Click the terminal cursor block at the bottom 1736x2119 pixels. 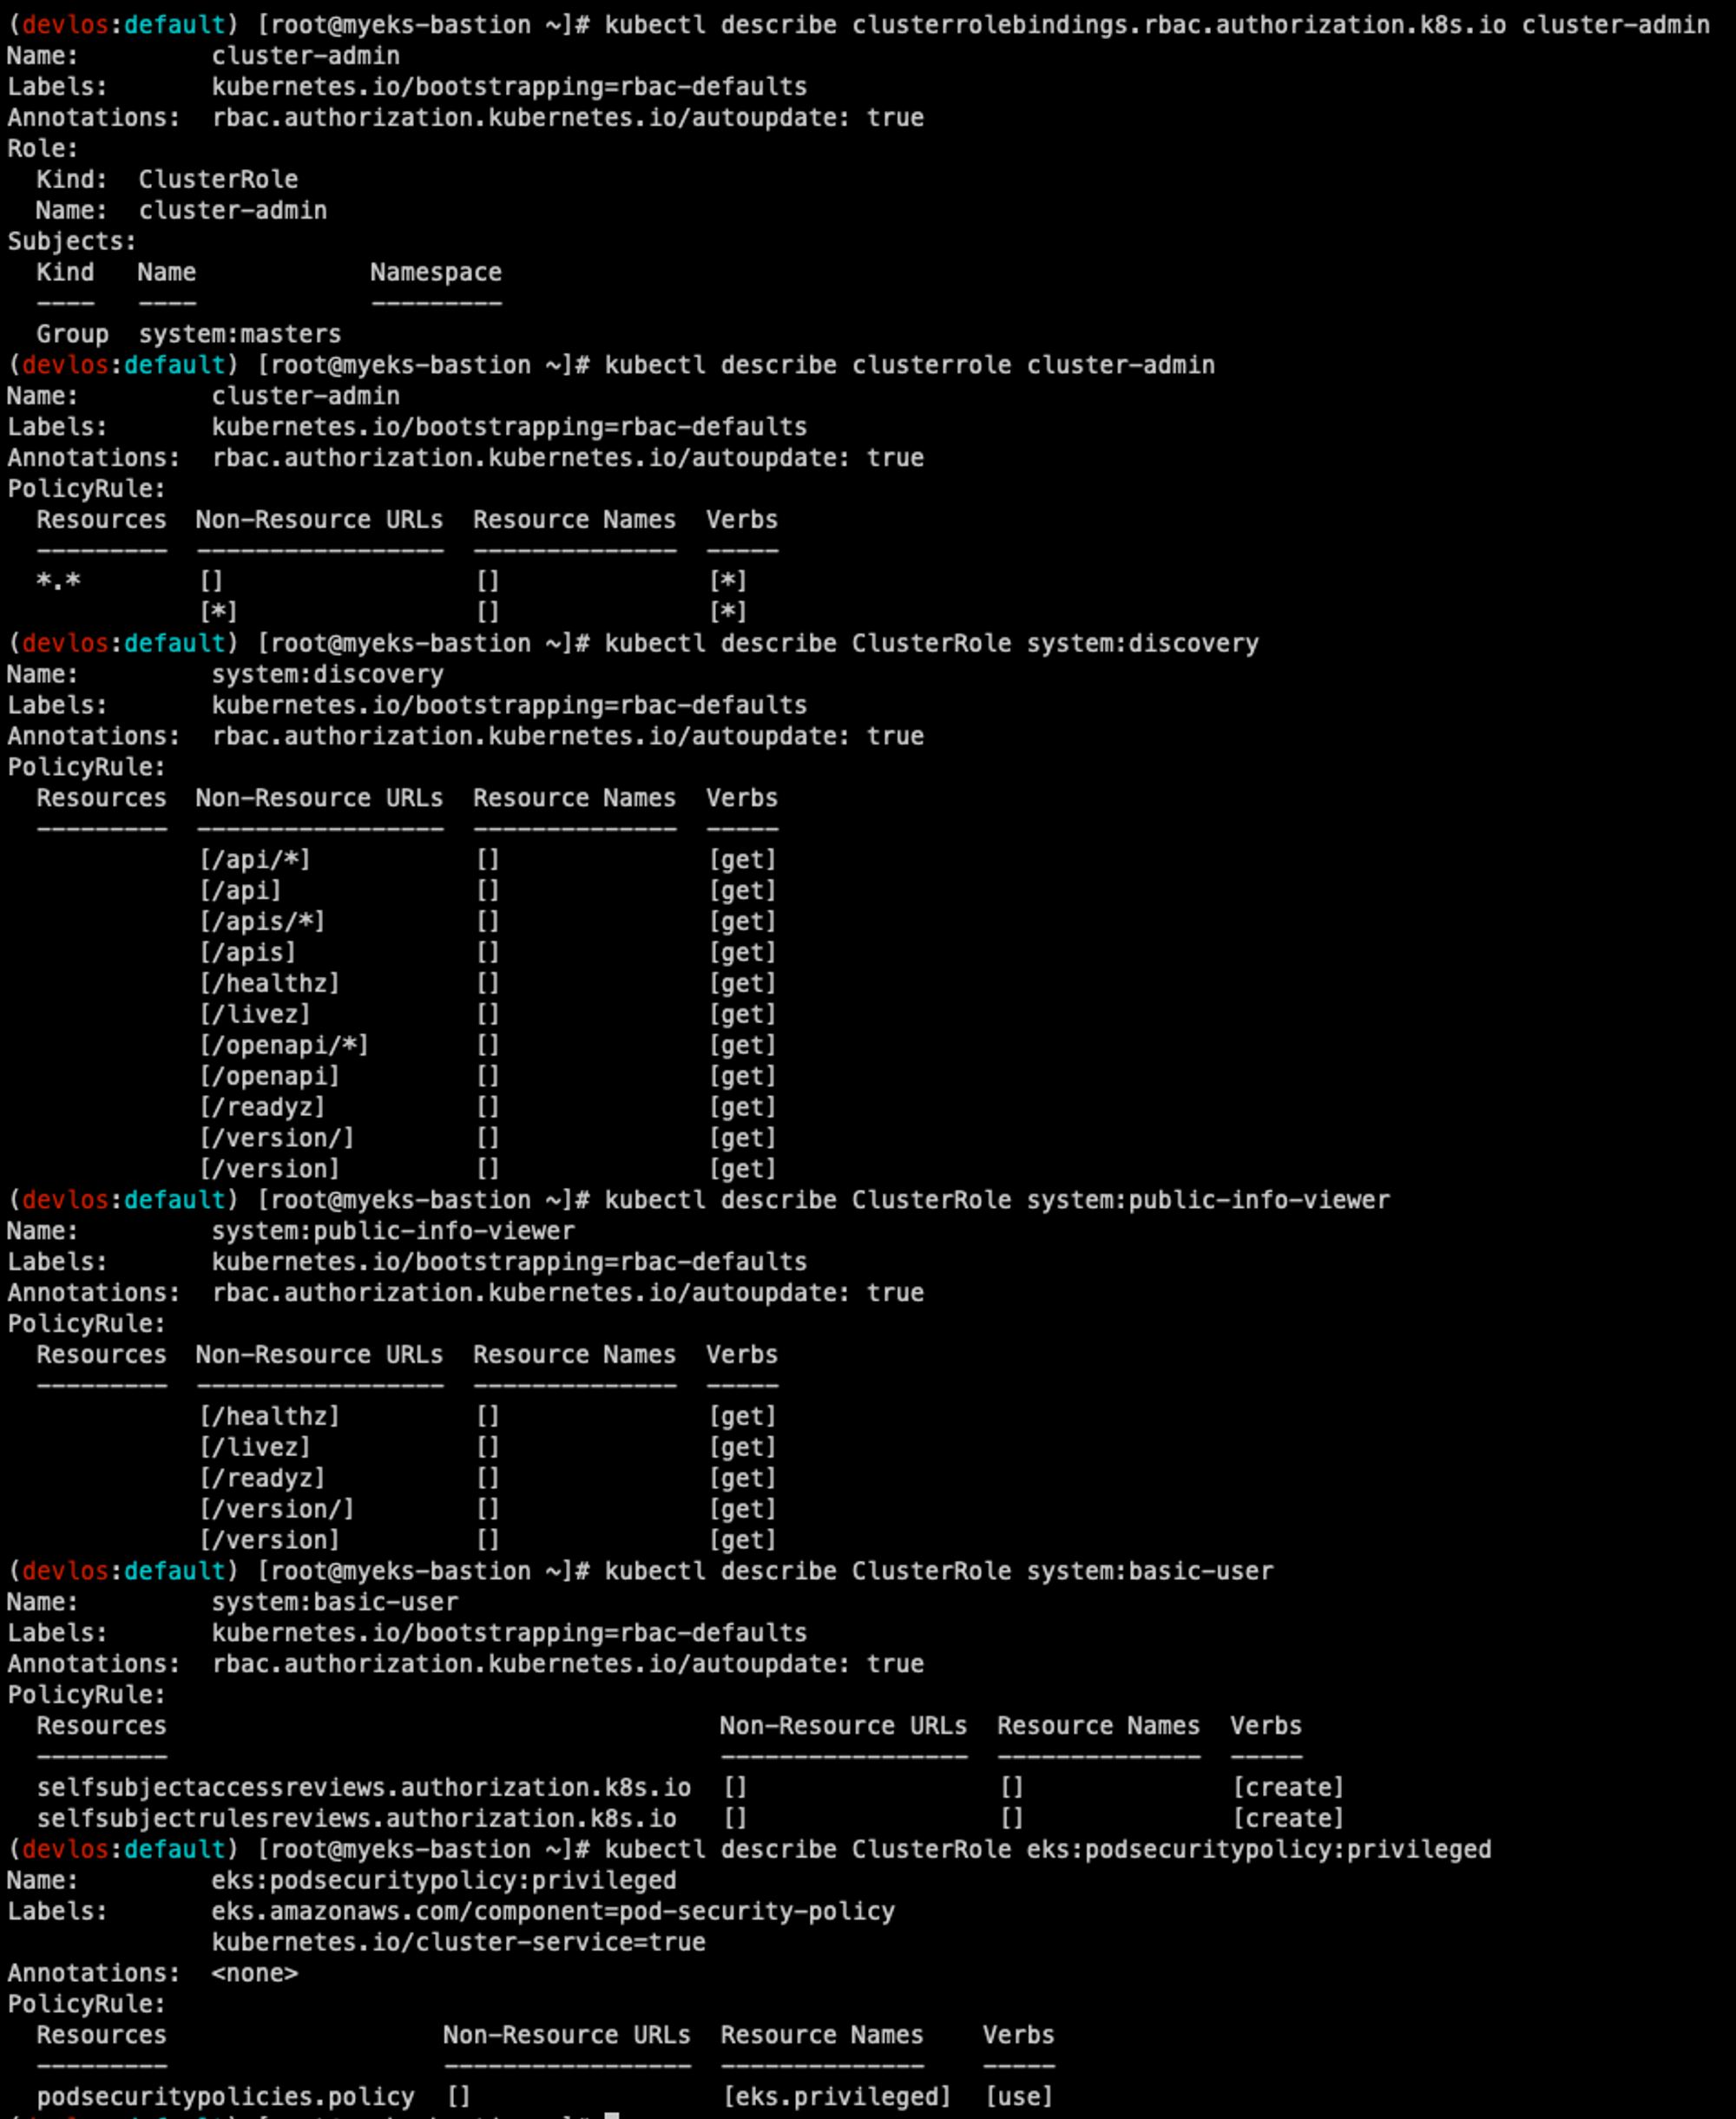tap(612, 2114)
